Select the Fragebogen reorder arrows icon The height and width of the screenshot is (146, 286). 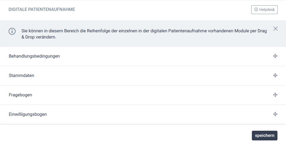(x=275, y=95)
